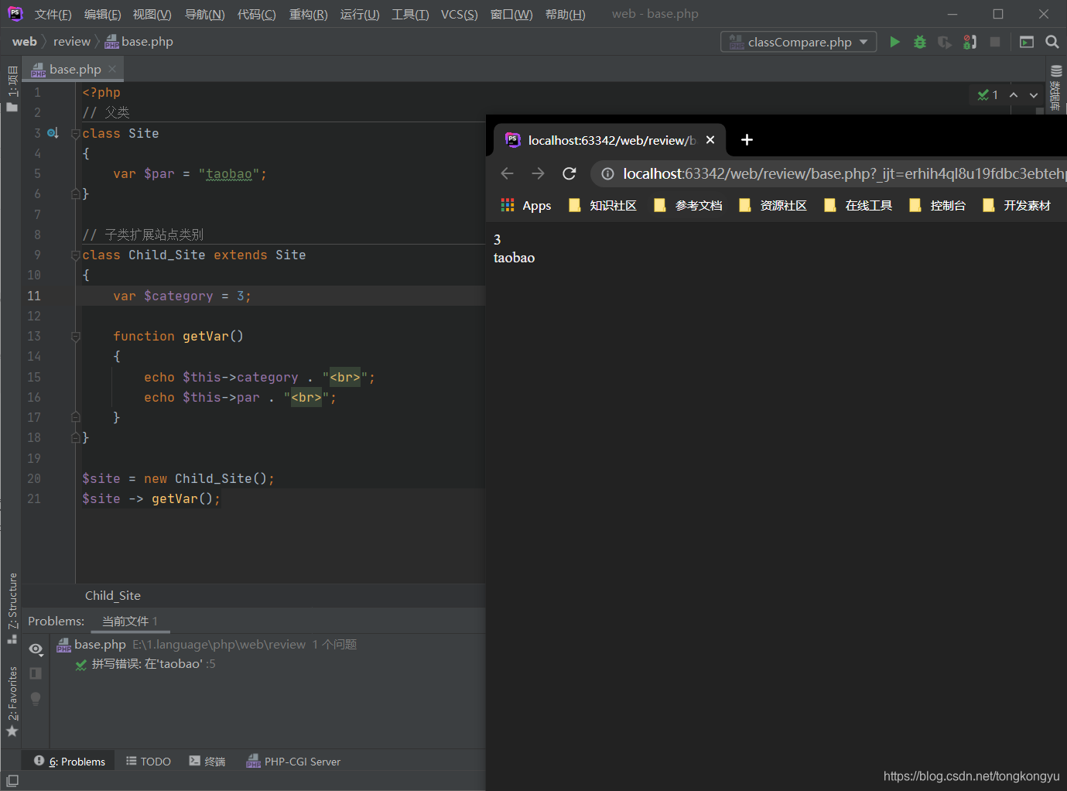Open a new browser tab with plus
Image resolution: width=1067 pixels, height=791 pixels.
pyautogui.click(x=747, y=140)
